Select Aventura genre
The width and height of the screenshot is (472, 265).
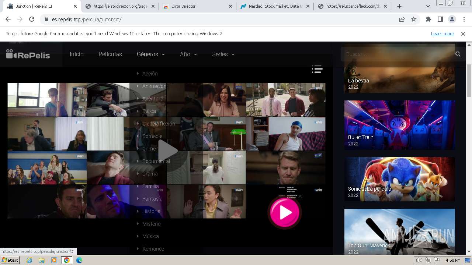click(153, 99)
